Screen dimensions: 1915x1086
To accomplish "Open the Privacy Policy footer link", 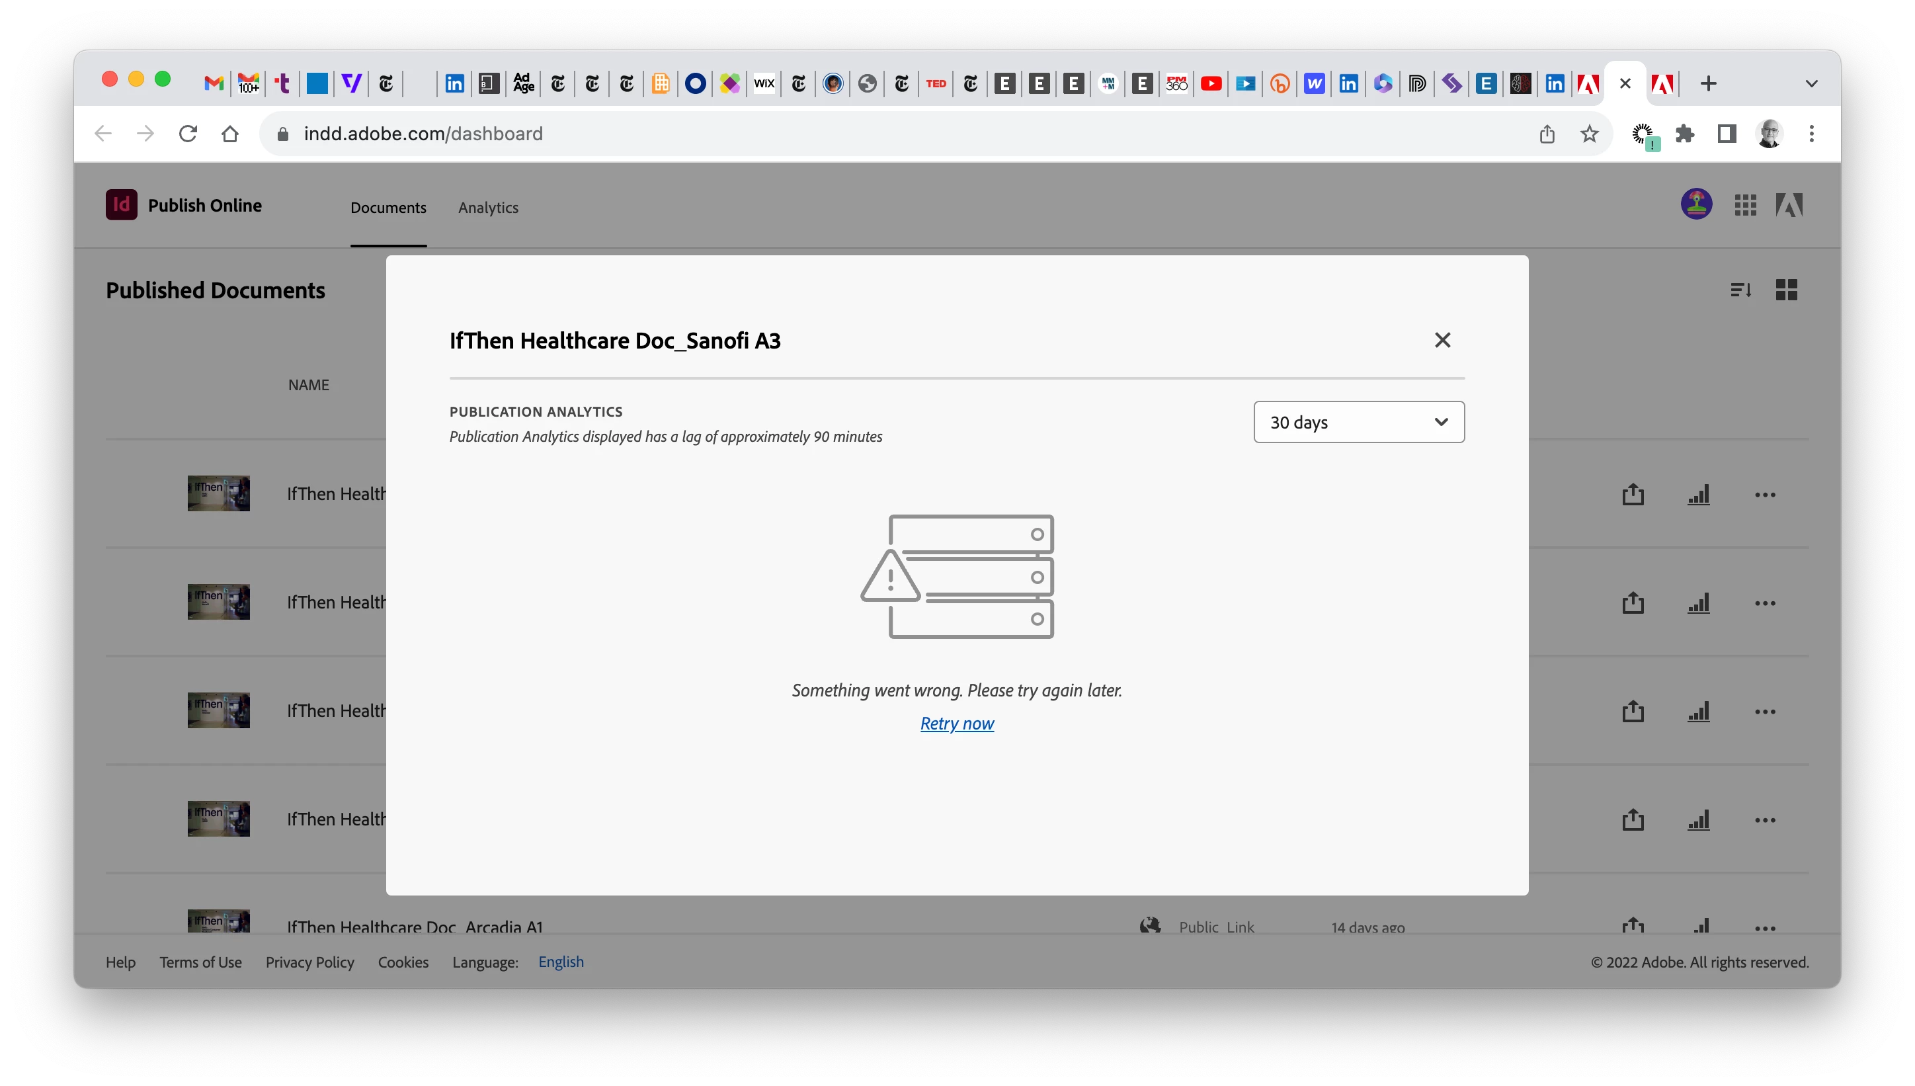I will click(309, 962).
